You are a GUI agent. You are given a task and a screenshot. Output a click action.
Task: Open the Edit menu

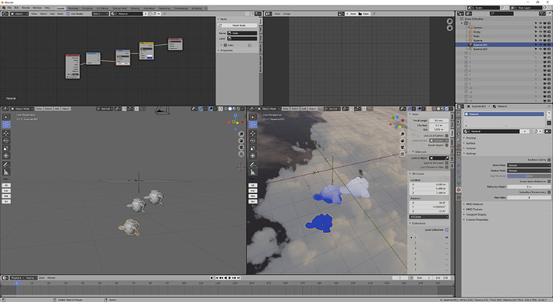pyautogui.click(x=17, y=8)
